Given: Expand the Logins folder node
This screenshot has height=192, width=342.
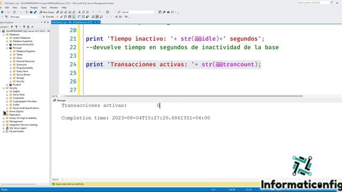Looking at the screenshot, I should point(7,91).
